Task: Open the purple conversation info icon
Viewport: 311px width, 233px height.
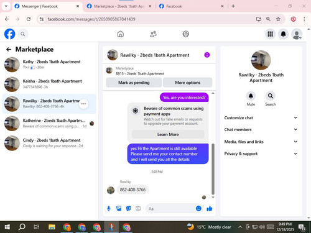Action: coord(207,55)
